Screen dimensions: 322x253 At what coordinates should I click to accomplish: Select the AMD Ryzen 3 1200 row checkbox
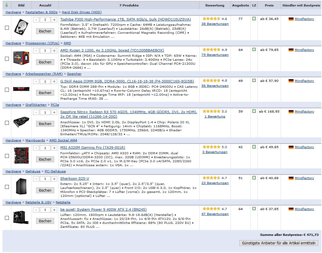tap(7, 59)
